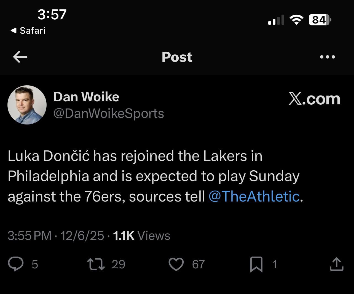Tap the 3:55 PM post timestamp
This screenshot has height=294, width=354.
pyautogui.click(x=29, y=236)
